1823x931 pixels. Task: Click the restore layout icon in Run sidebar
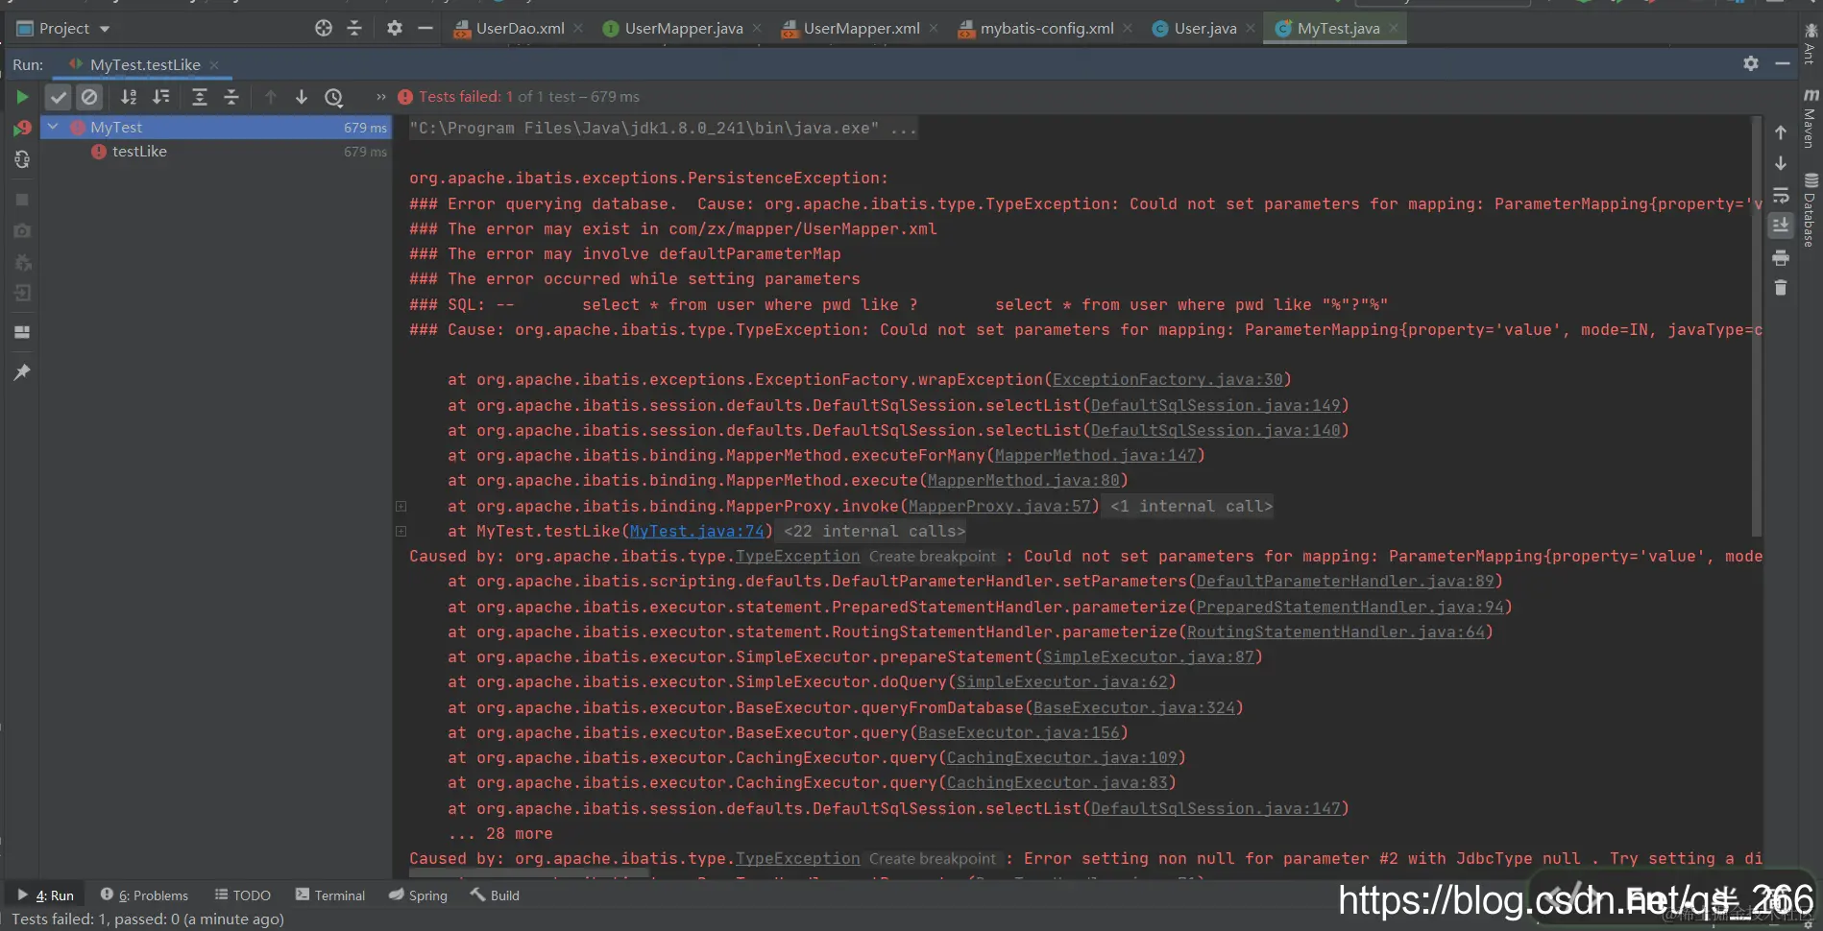click(x=22, y=332)
